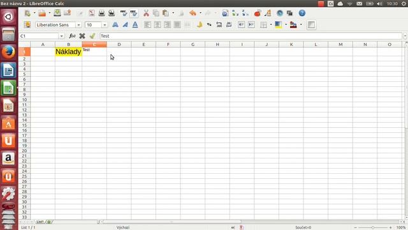Expand the background color dropdown arrow

[286, 25]
